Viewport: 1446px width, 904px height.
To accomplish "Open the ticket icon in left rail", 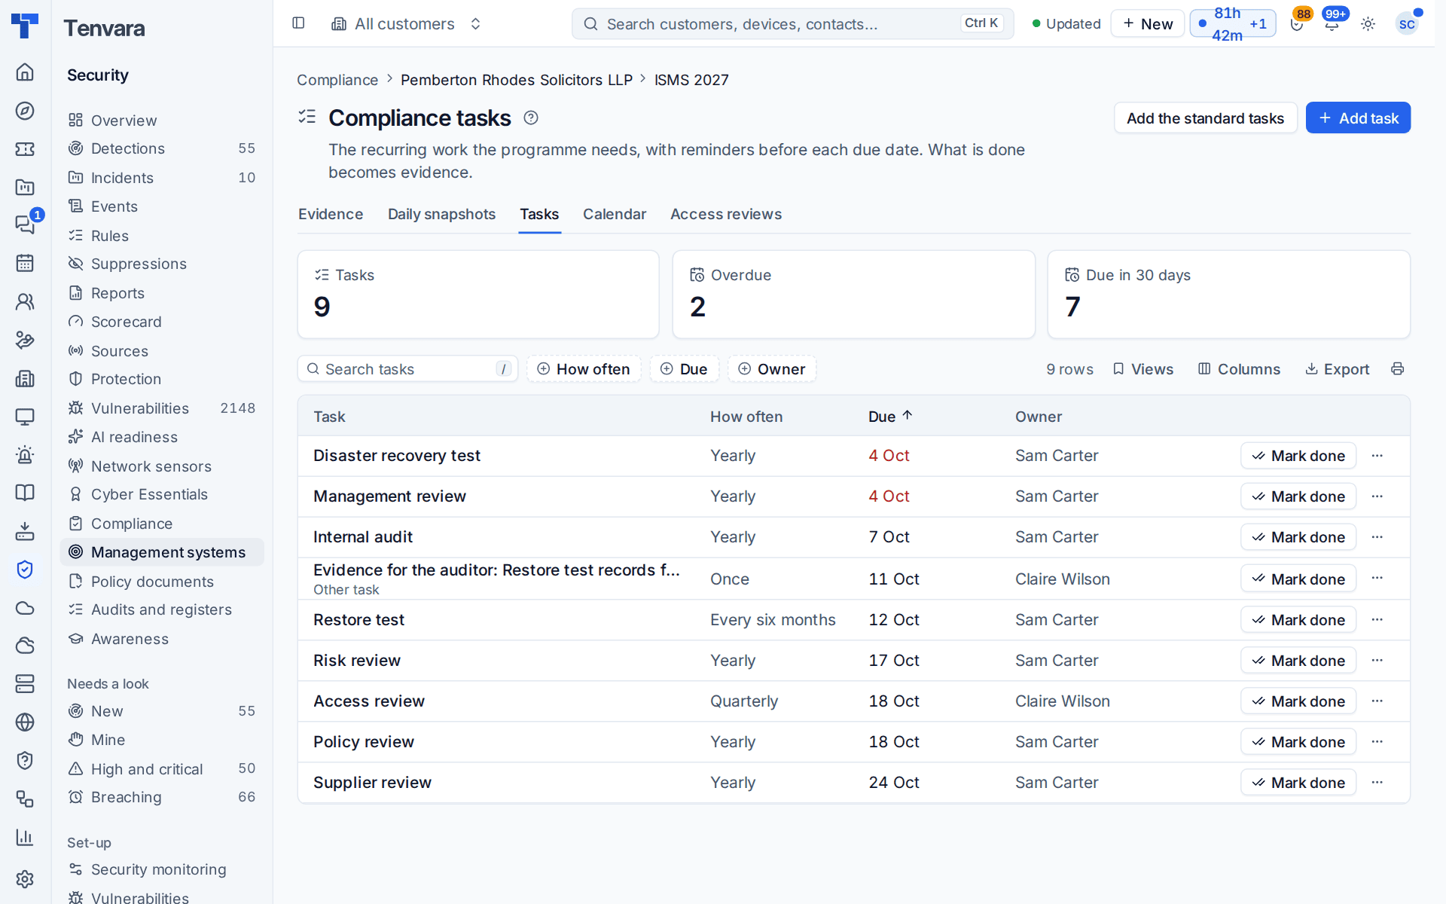I will coord(25,149).
